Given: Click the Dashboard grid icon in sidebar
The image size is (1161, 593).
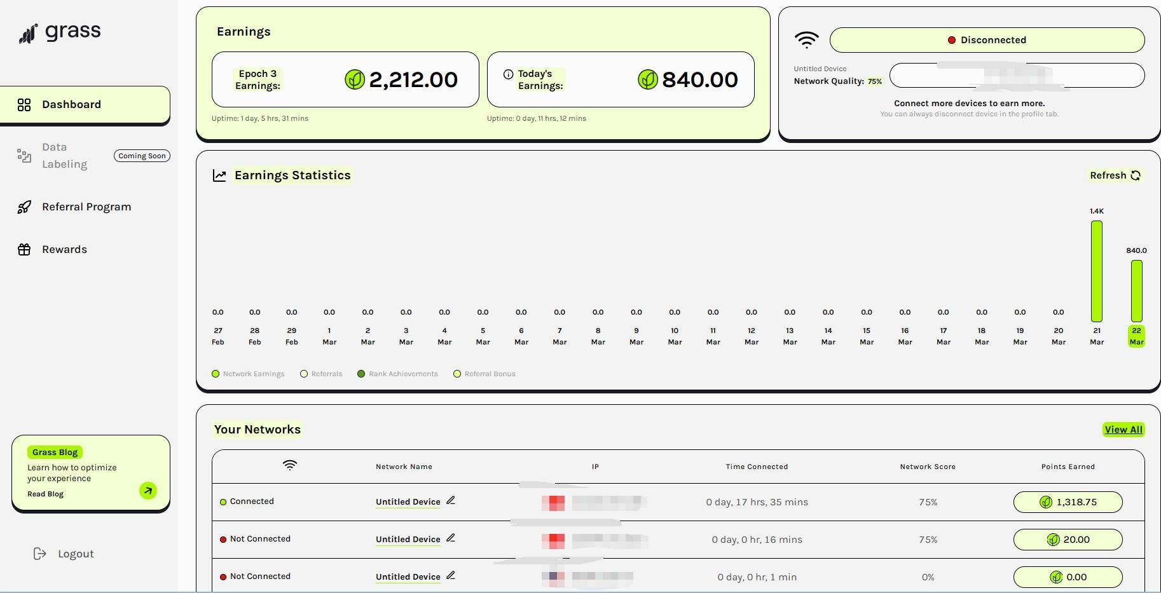Looking at the screenshot, I should pyautogui.click(x=24, y=105).
